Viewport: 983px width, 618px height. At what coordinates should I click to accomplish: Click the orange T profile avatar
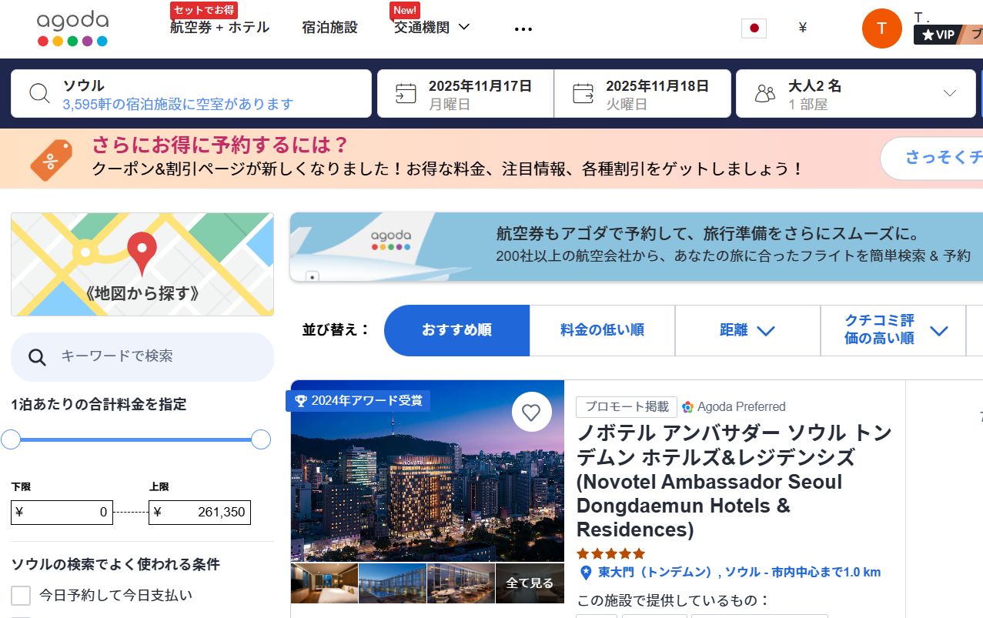(x=881, y=28)
